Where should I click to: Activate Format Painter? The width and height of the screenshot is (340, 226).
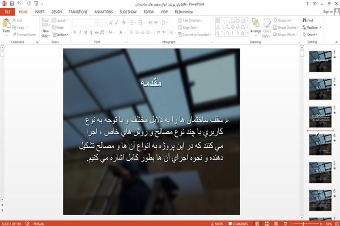point(25,35)
